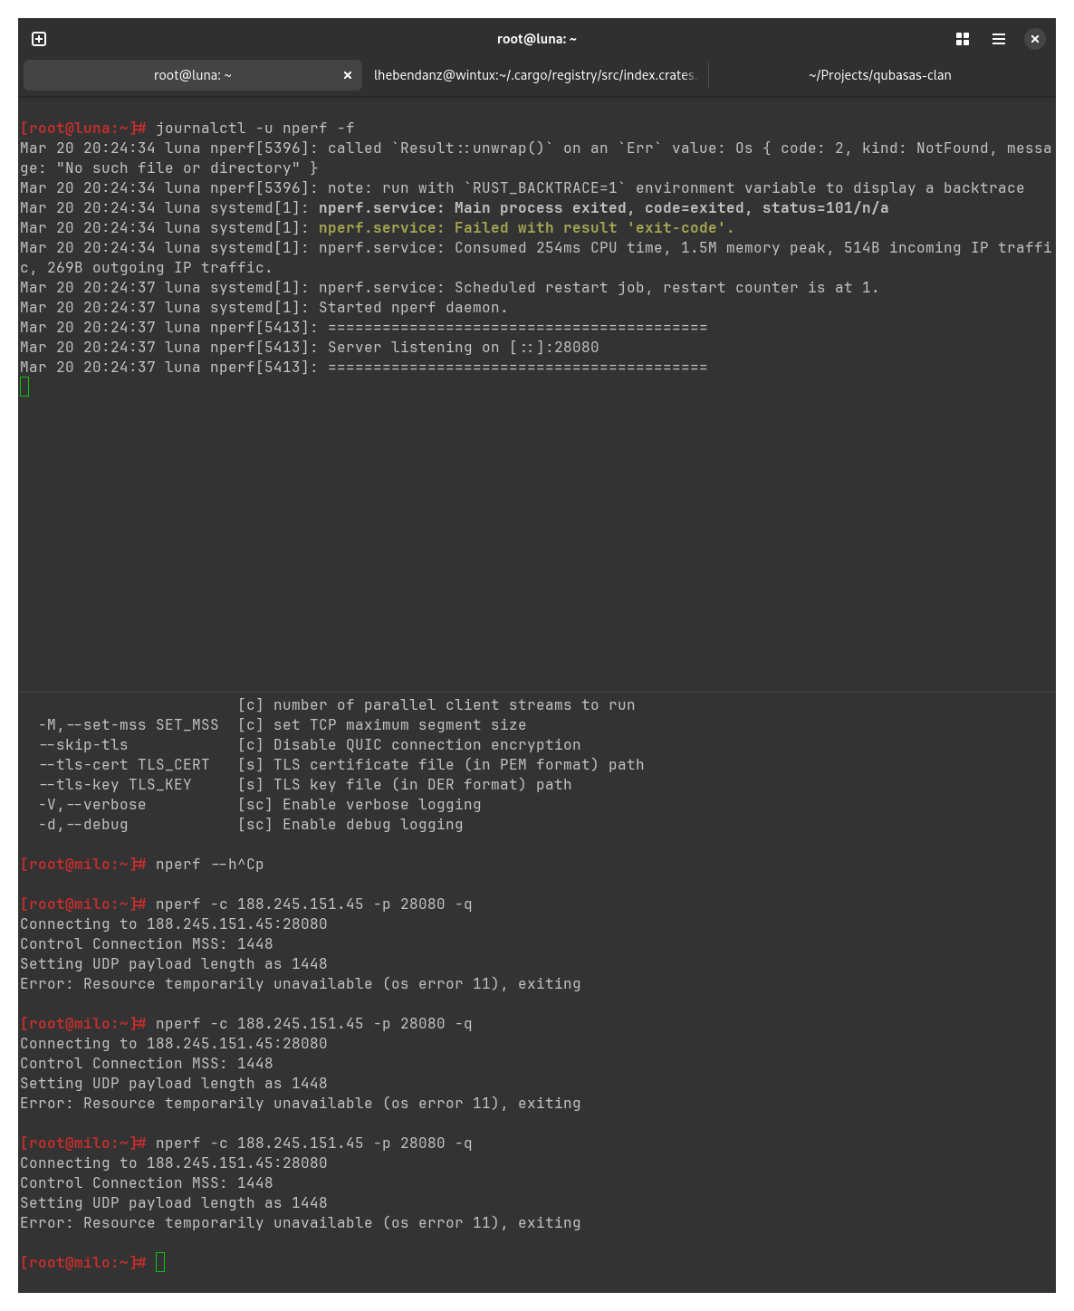
Task: Click the "Server listening on [::]:28080" line
Action: point(463,348)
